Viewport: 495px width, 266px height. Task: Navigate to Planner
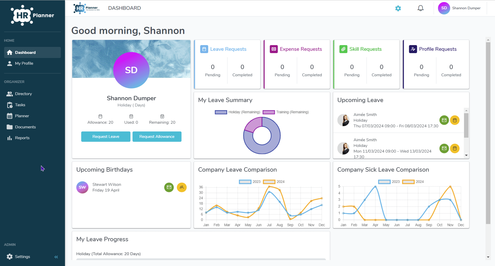tap(32, 116)
